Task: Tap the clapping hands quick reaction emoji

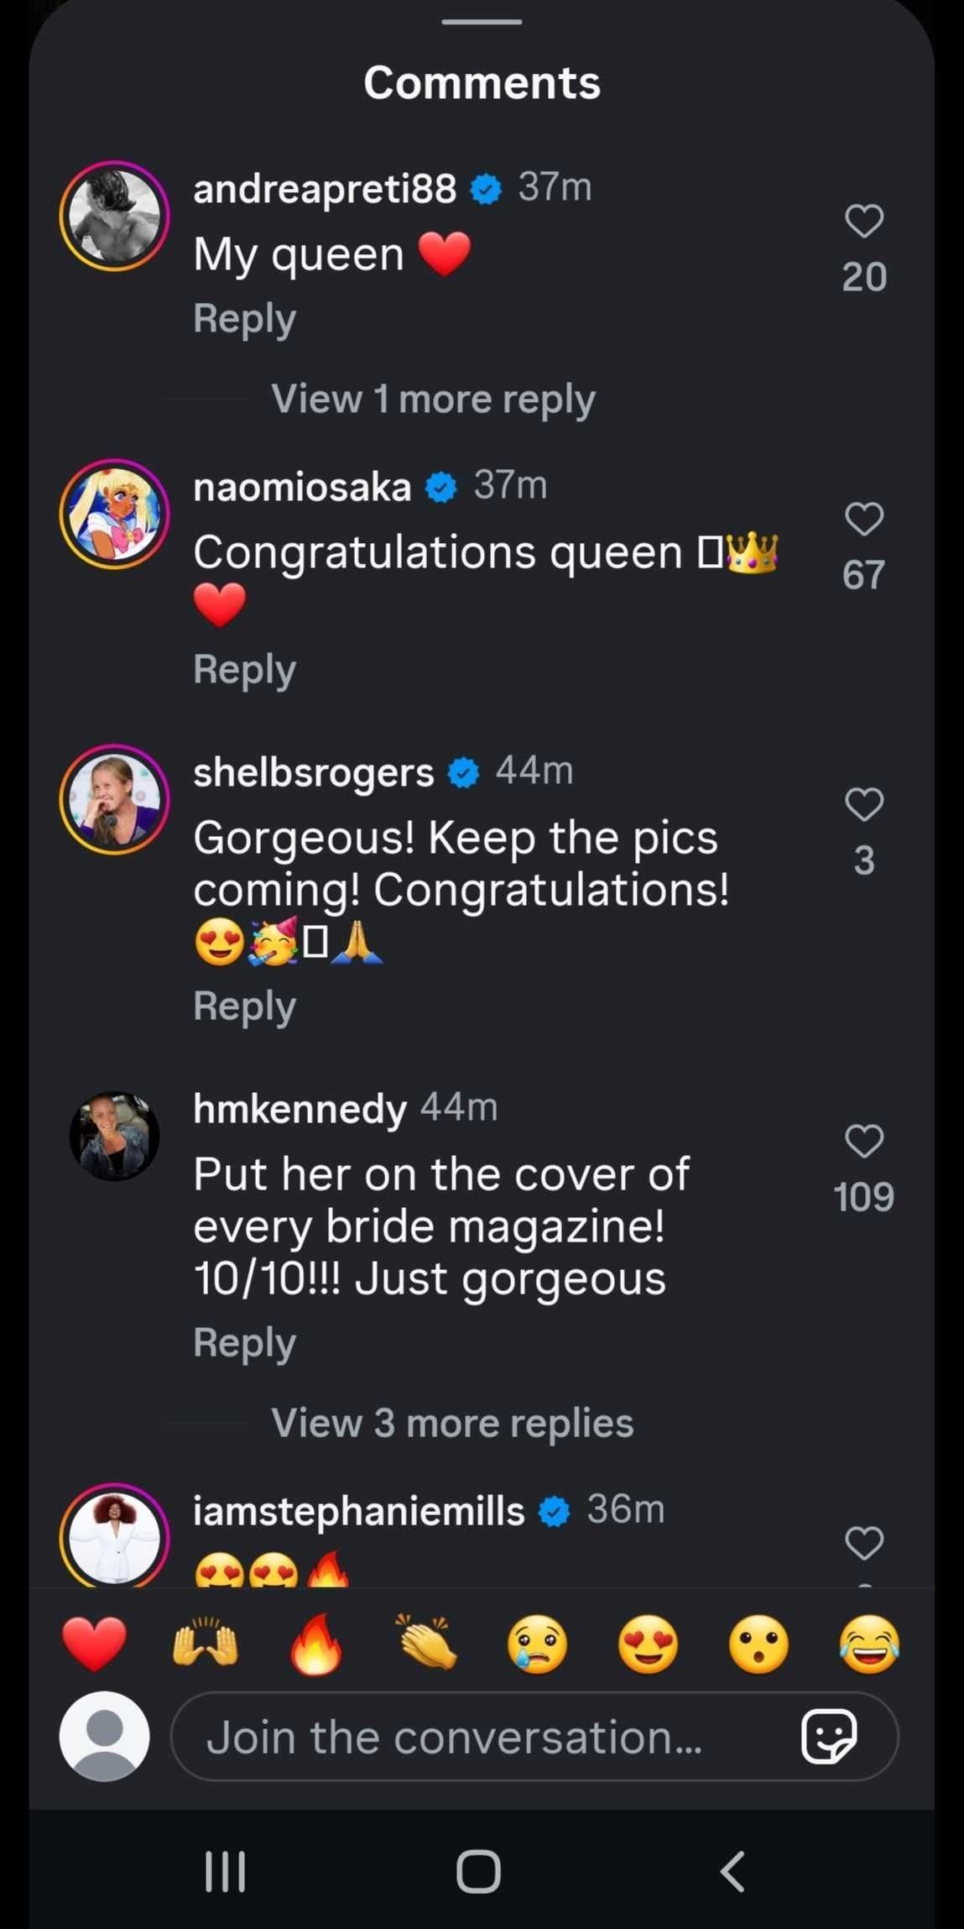Action: (425, 1641)
